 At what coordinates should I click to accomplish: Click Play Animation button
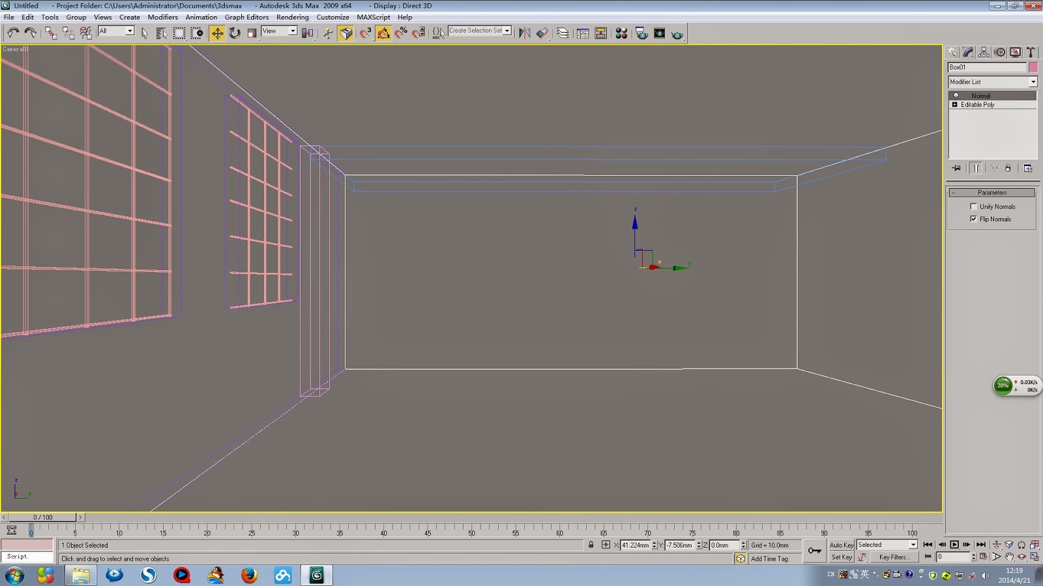pos(954,545)
